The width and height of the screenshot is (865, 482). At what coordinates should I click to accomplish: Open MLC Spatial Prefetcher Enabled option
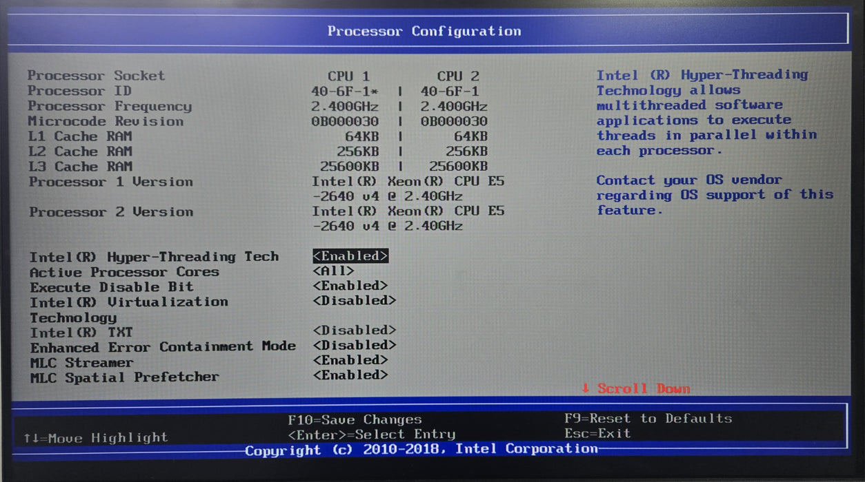[x=350, y=375]
